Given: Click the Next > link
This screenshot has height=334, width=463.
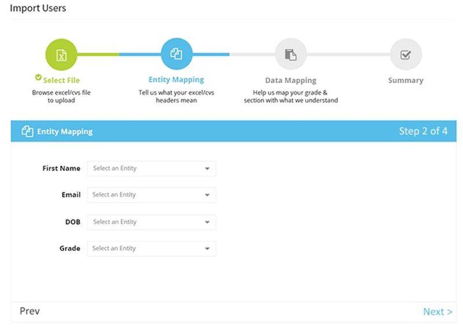Looking at the screenshot, I should (x=437, y=312).
